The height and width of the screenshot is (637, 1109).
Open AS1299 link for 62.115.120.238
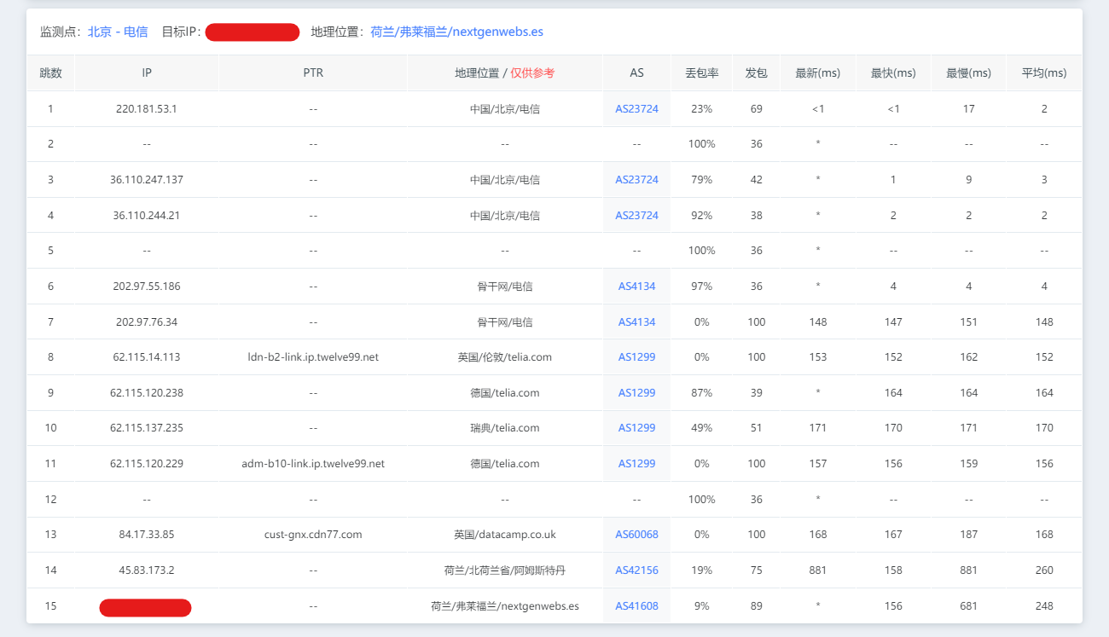(x=636, y=393)
